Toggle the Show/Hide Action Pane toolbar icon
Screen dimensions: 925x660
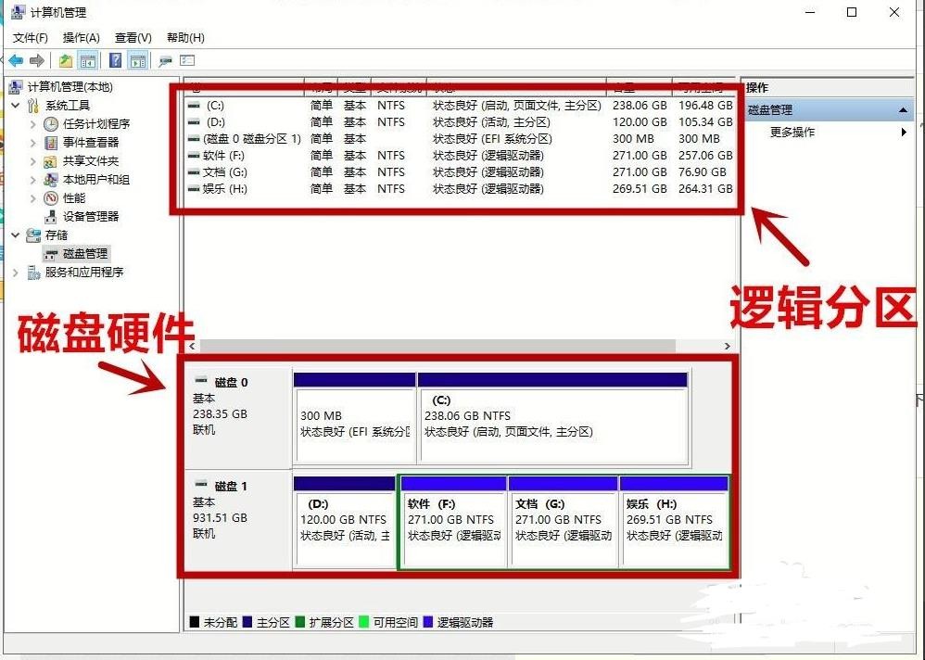click(x=138, y=60)
